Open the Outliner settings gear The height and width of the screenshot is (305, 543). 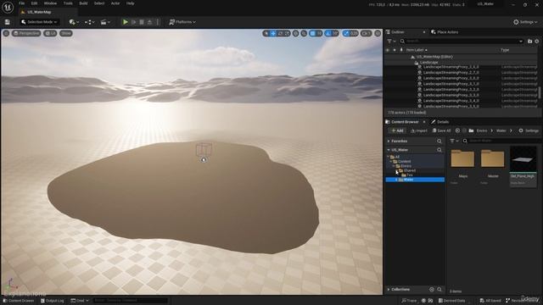[537, 42]
